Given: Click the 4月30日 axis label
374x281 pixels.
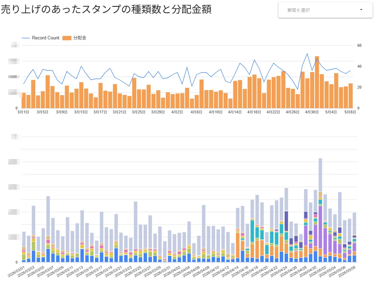Looking at the screenshot, I should [312, 112].
